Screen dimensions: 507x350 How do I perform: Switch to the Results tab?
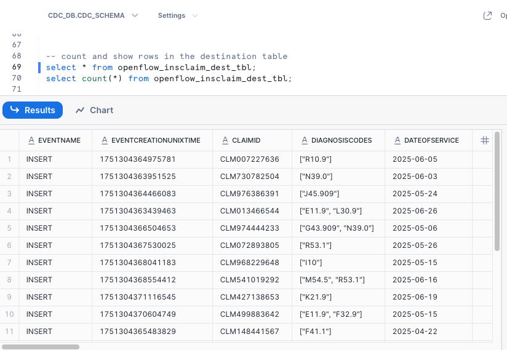pos(33,110)
